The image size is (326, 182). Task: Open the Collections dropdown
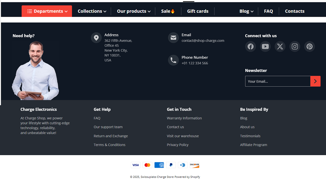[x=92, y=11]
